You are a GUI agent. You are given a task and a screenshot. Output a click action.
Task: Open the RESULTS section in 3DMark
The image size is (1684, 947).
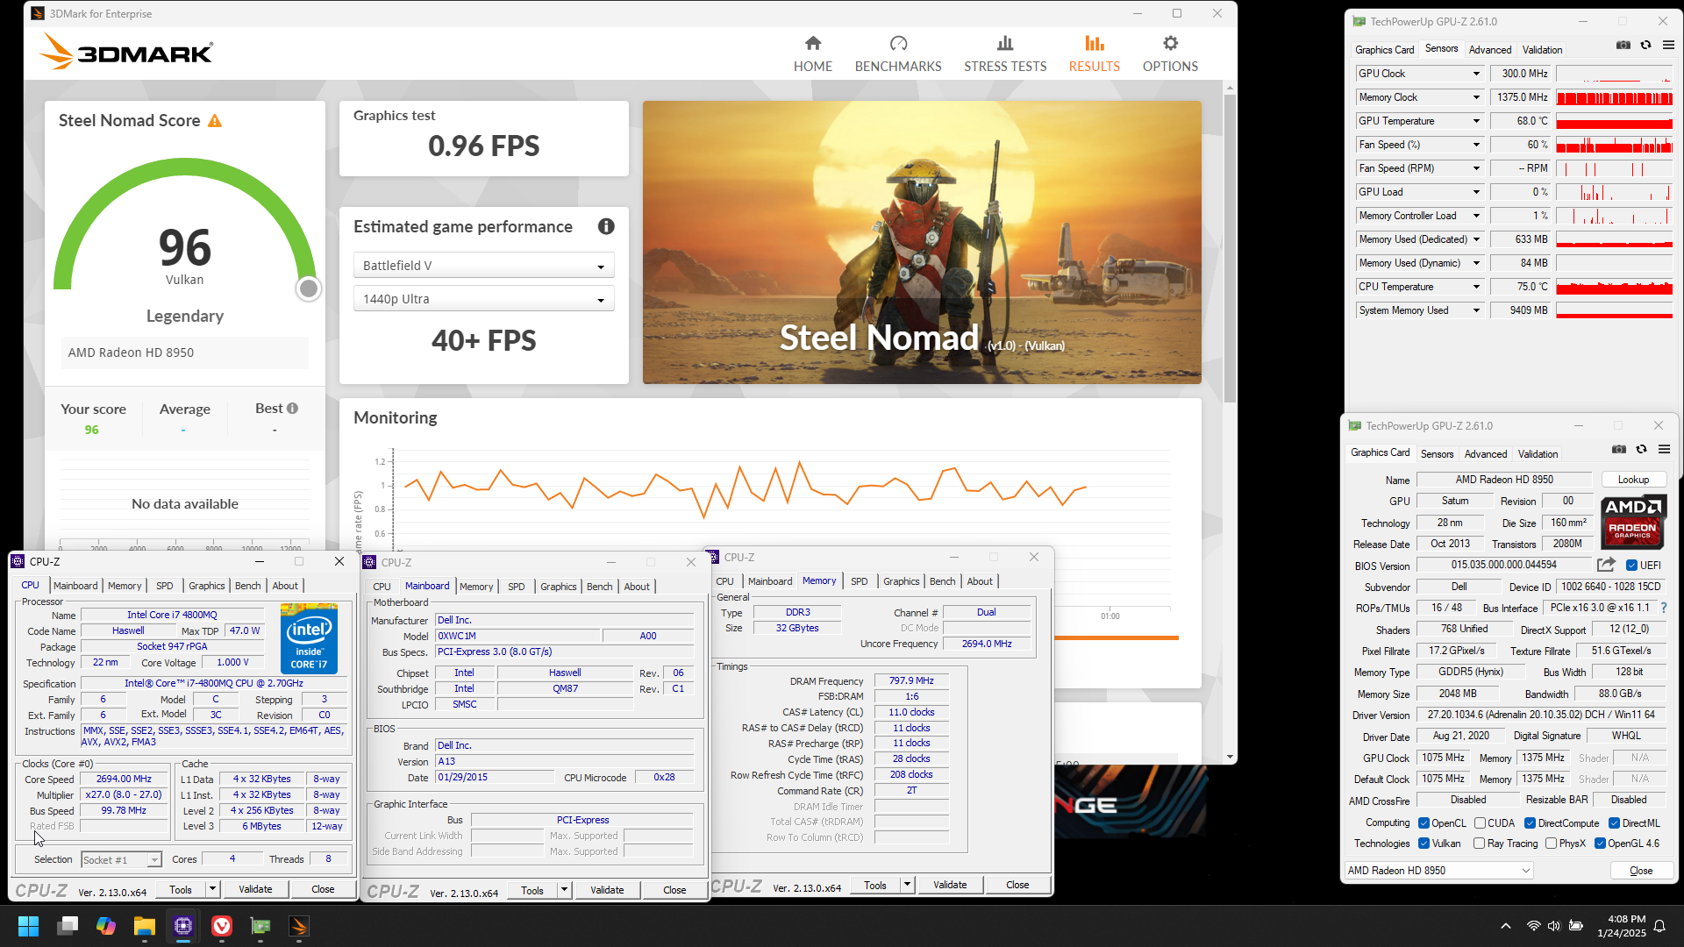tap(1094, 53)
